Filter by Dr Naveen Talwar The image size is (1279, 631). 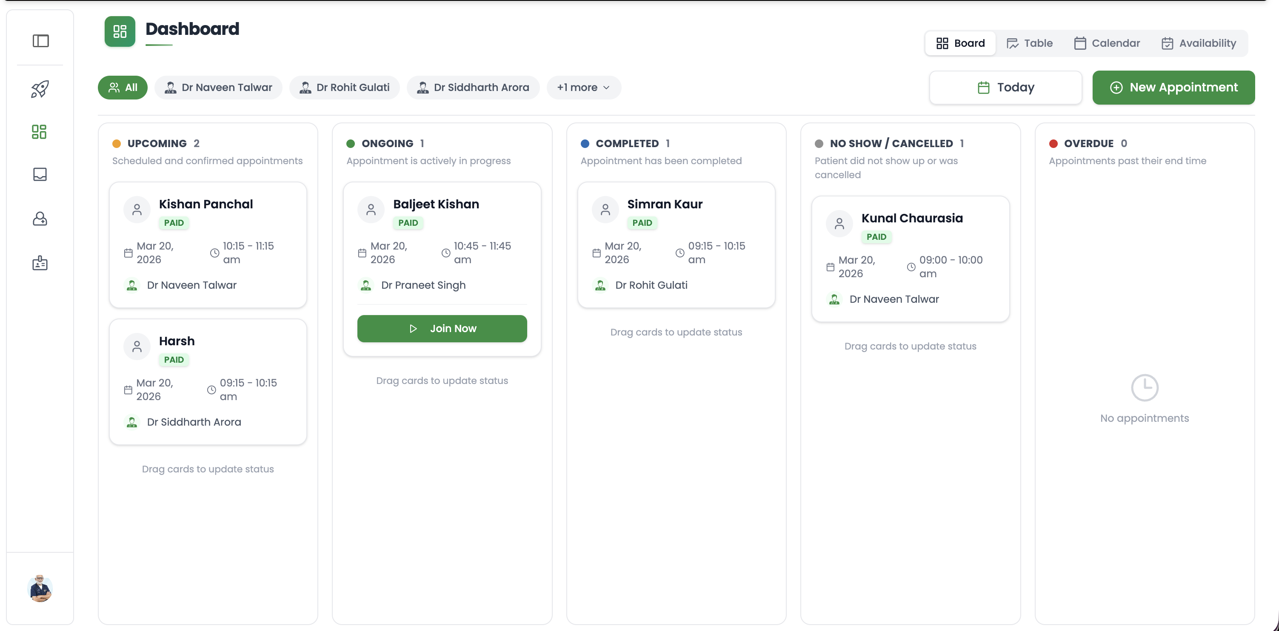coord(218,87)
